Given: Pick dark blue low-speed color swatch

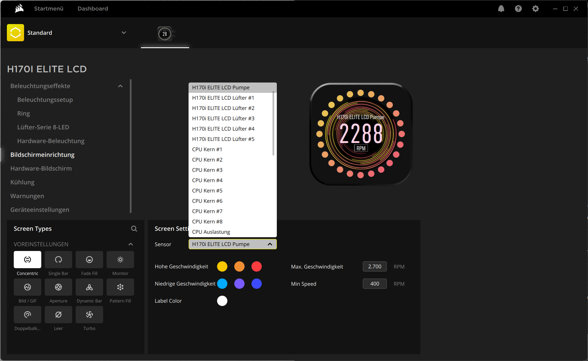Looking at the screenshot, I should (256, 284).
